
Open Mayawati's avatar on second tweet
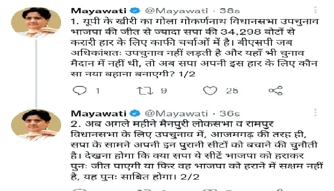[x=36, y=125]
